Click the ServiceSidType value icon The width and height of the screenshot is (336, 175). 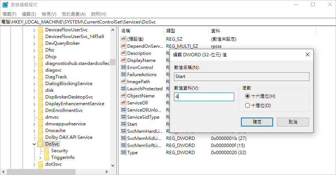point(123,117)
